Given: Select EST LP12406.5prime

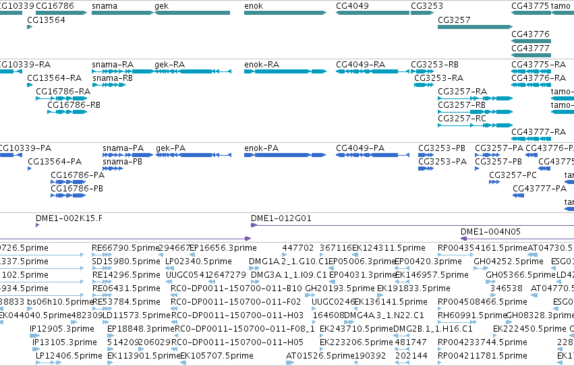Looking at the screenshot, I should (x=49, y=363).
